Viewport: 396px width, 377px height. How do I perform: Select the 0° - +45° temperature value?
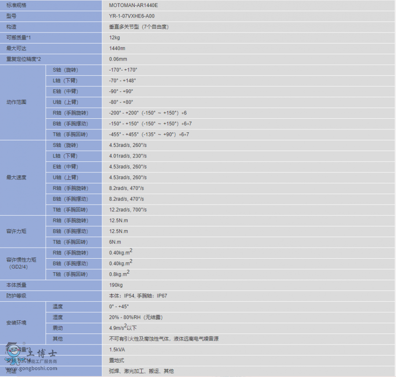click(x=119, y=307)
